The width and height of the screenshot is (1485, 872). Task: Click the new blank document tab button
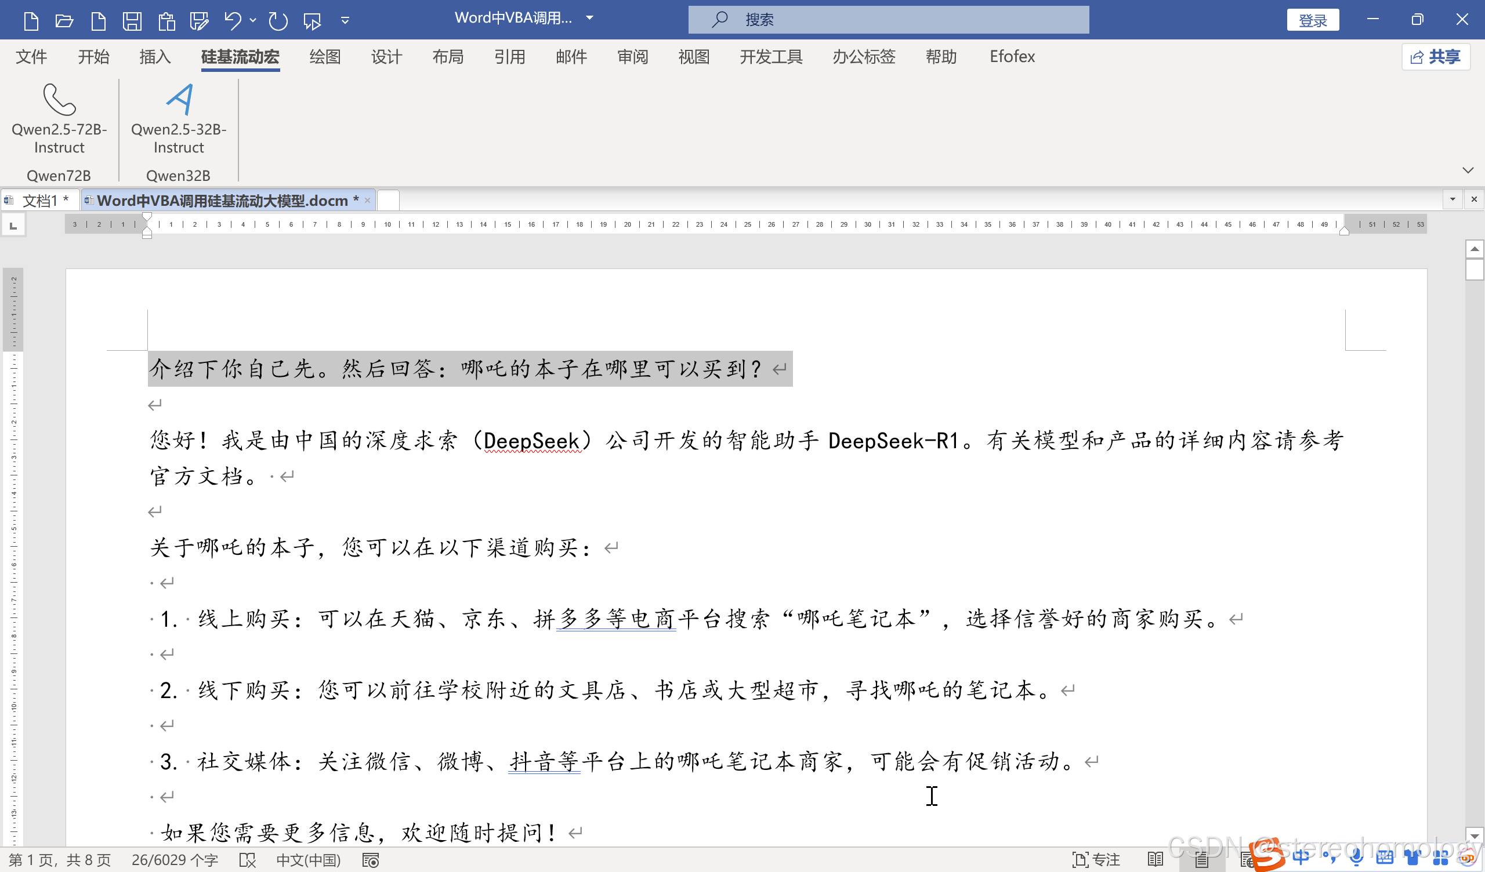click(388, 201)
